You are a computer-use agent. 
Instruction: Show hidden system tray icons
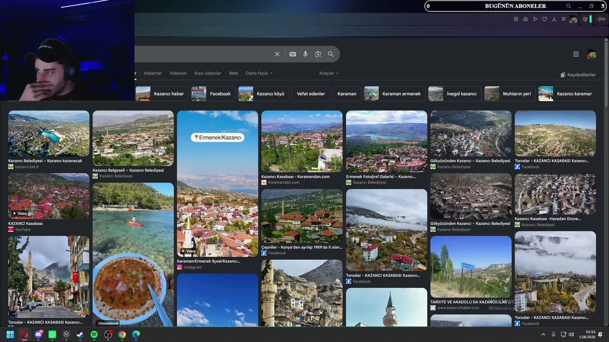click(543, 334)
